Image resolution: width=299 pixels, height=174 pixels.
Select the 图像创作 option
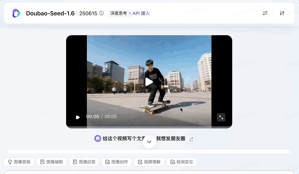(117, 162)
